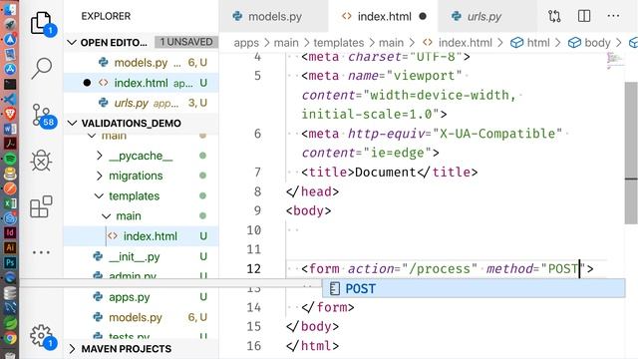This screenshot has width=638, height=359.
Task: Open the Explorer view in activity bar
Action: (x=42, y=24)
